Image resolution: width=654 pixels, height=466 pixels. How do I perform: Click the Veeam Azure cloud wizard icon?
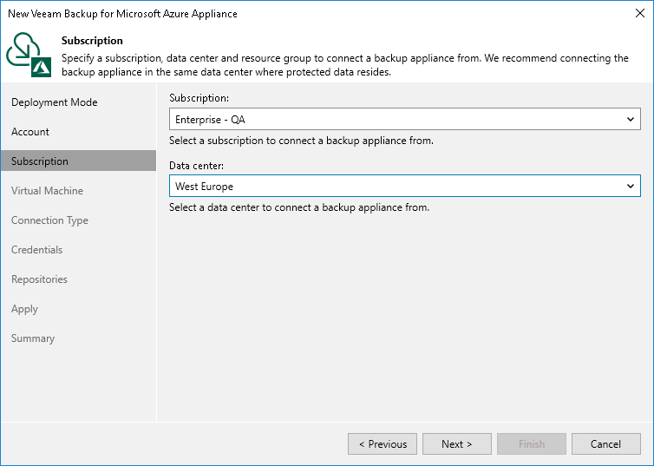tap(29, 55)
